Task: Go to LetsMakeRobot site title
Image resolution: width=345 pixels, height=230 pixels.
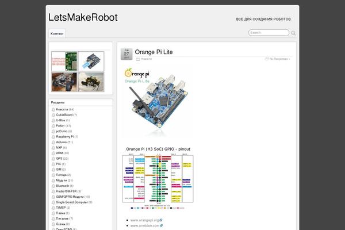Action: pyautogui.click(x=83, y=17)
